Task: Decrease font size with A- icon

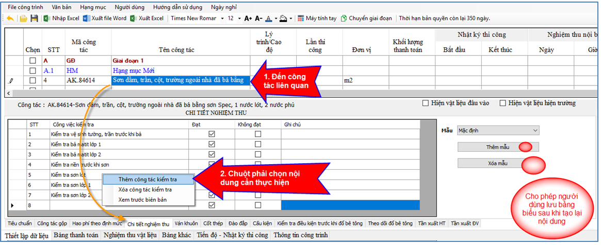Action: (x=258, y=19)
